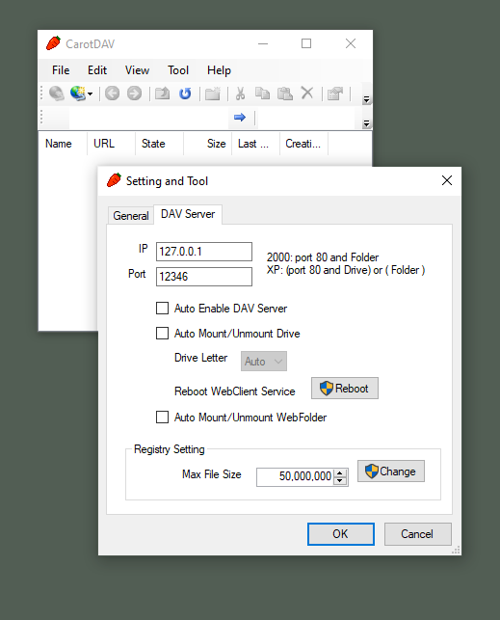The image size is (500, 620).
Task: Open the File menu
Action: click(61, 70)
